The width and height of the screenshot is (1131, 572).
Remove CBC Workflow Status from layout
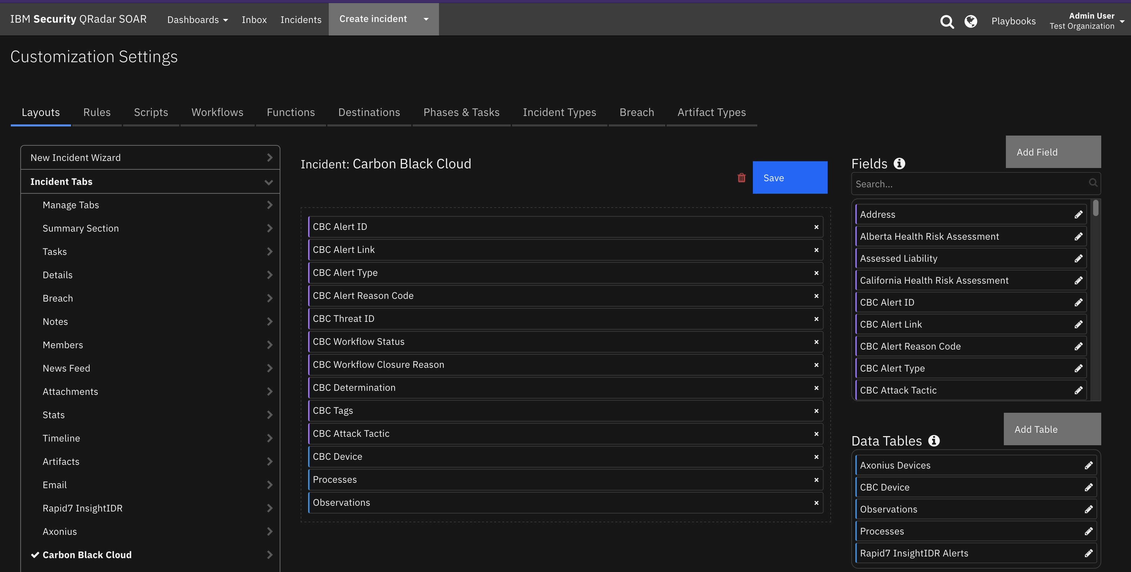(x=816, y=342)
